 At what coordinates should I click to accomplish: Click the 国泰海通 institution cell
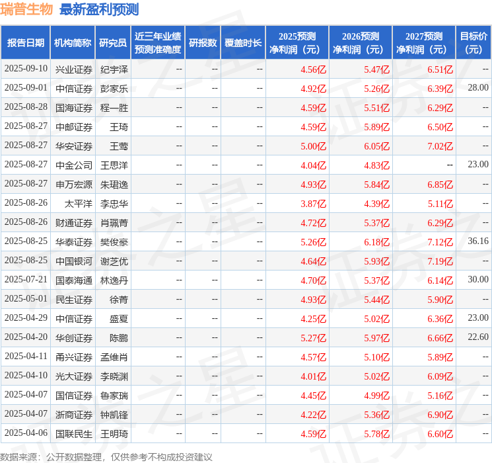(x=74, y=280)
